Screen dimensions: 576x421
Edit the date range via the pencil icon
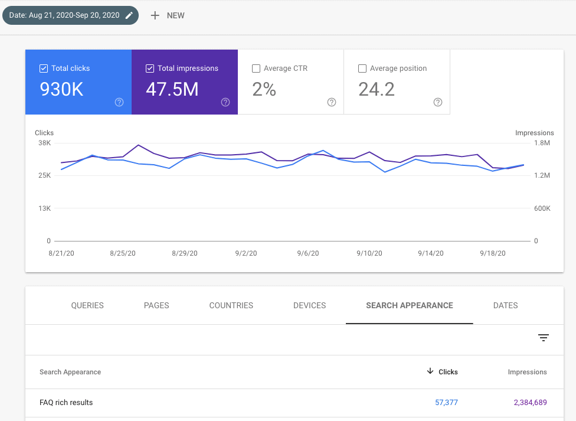point(128,15)
